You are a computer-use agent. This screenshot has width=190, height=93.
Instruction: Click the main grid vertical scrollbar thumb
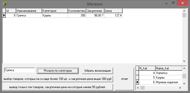coord(184,15)
